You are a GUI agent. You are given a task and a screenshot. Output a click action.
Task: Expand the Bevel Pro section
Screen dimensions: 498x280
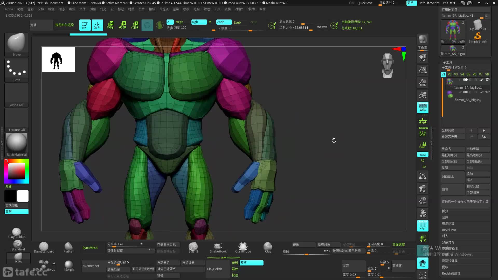(449, 230)
